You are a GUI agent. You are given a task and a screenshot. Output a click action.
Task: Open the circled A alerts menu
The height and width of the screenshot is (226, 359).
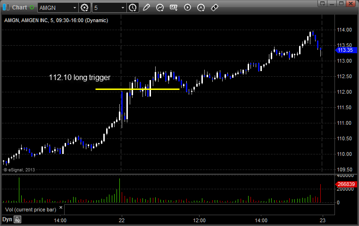click(201, 8)
